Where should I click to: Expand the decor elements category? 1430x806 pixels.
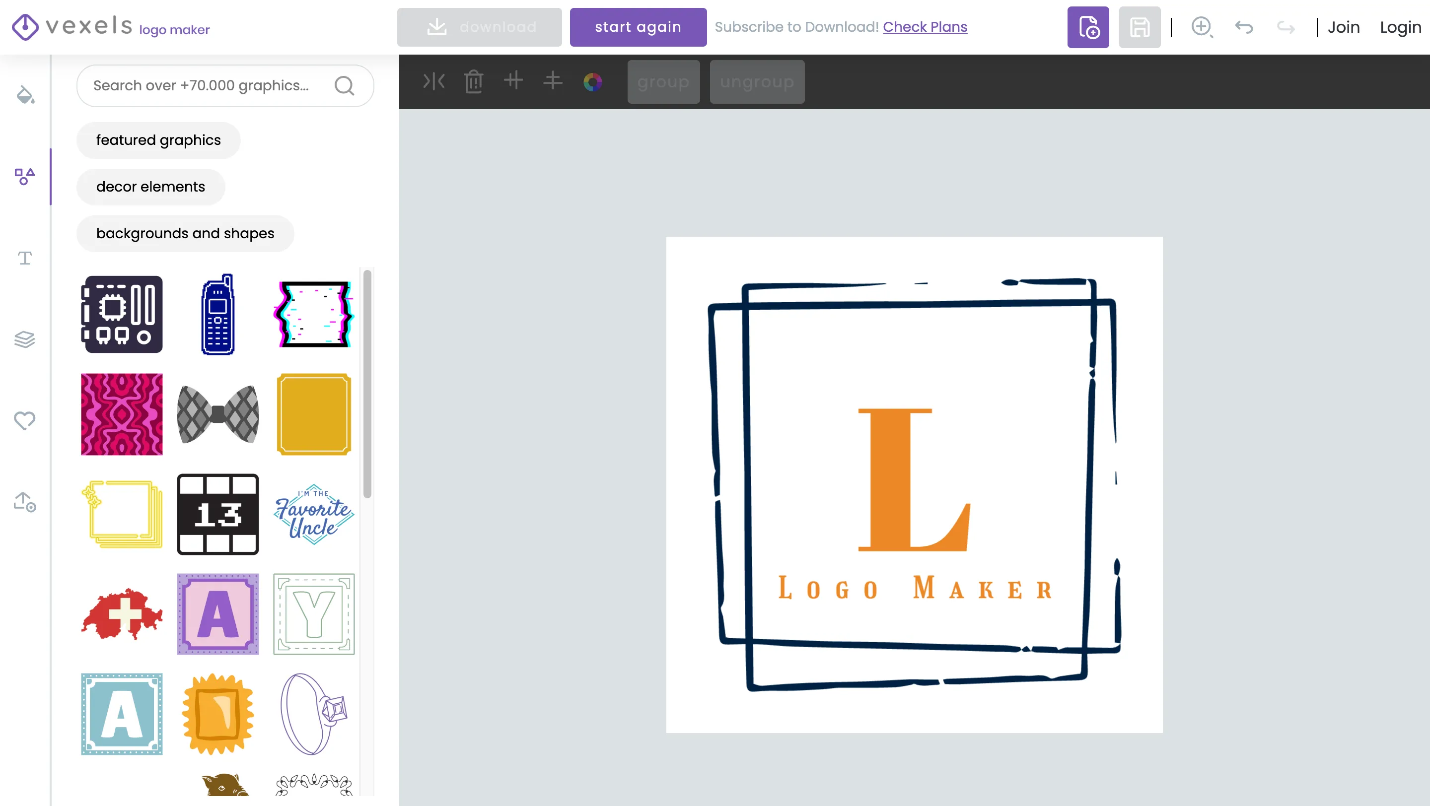pos(150,187)
